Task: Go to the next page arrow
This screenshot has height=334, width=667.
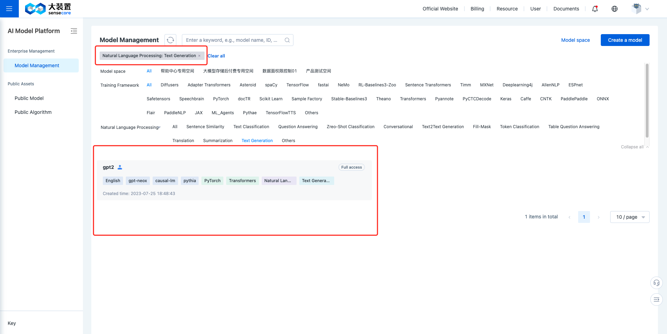Action: pyautogui.click(x=599, y=217)
